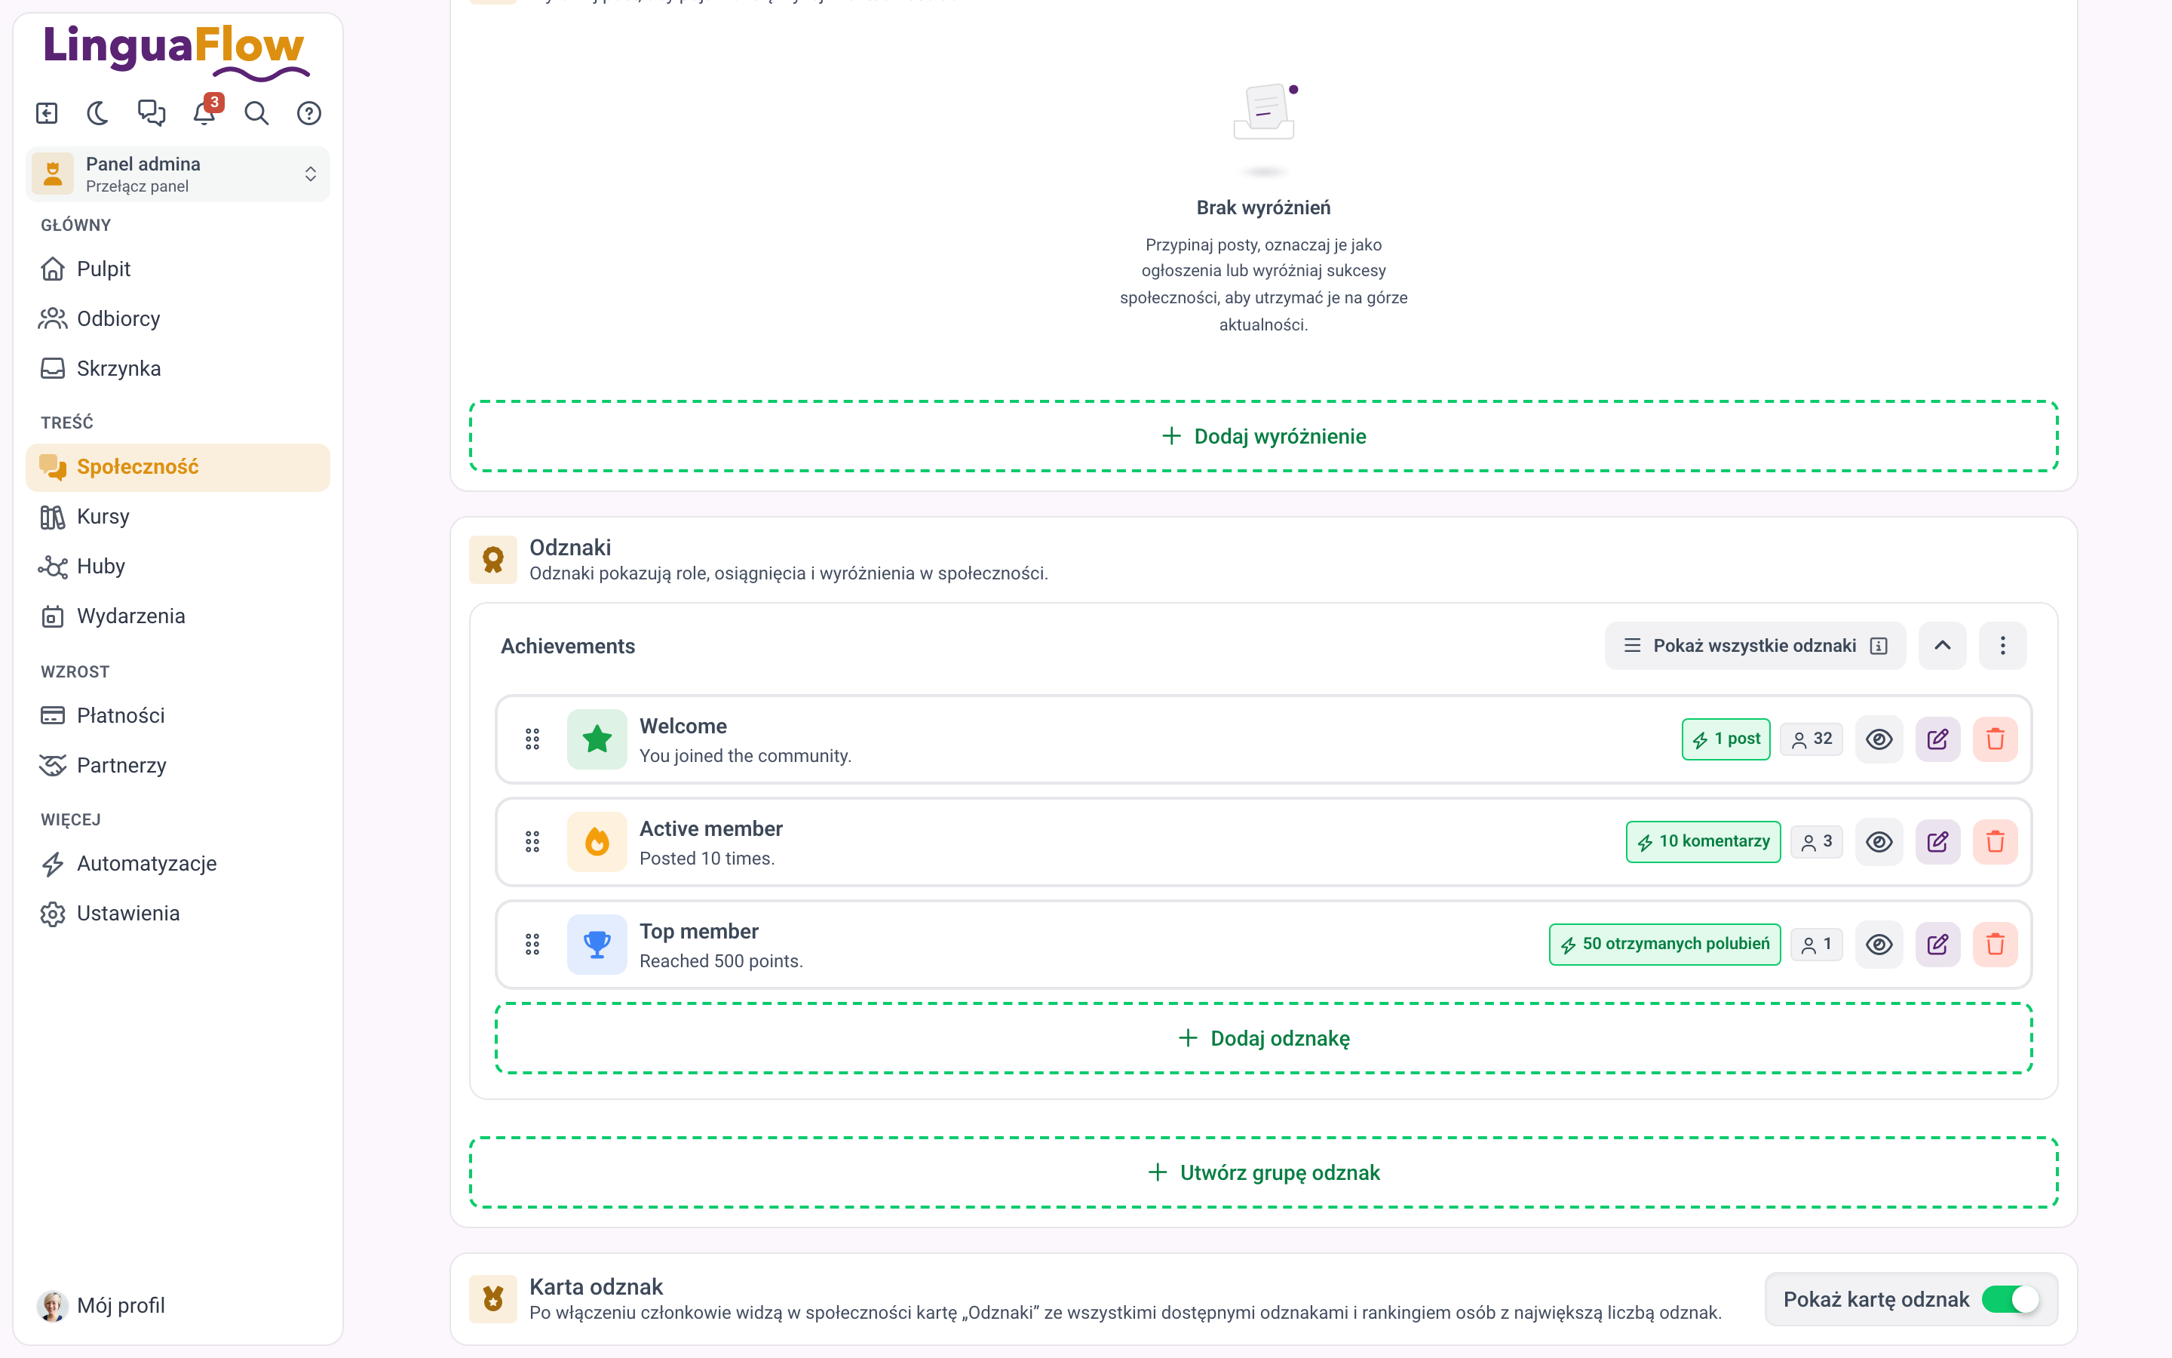This screenshot has width=2172, height=1358.
Task: Click the Top member trophy icon
Action: pyautogui.click(x=597, y=944)
